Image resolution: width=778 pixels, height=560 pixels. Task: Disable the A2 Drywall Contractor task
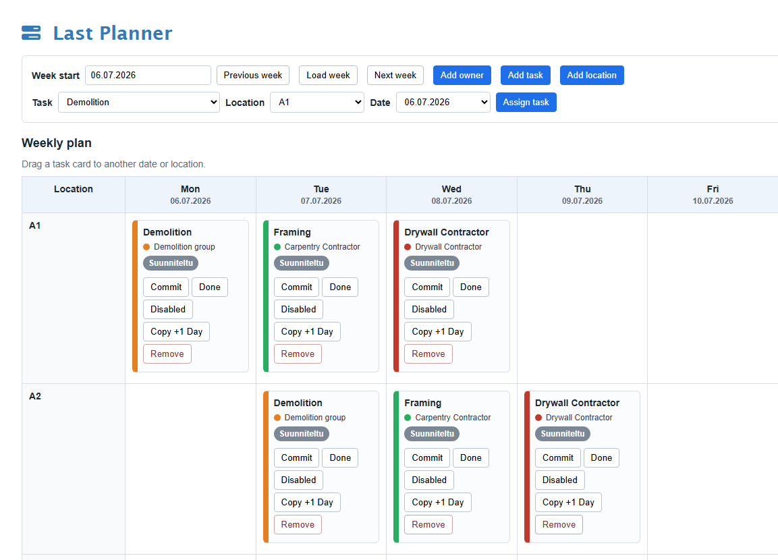559,480
